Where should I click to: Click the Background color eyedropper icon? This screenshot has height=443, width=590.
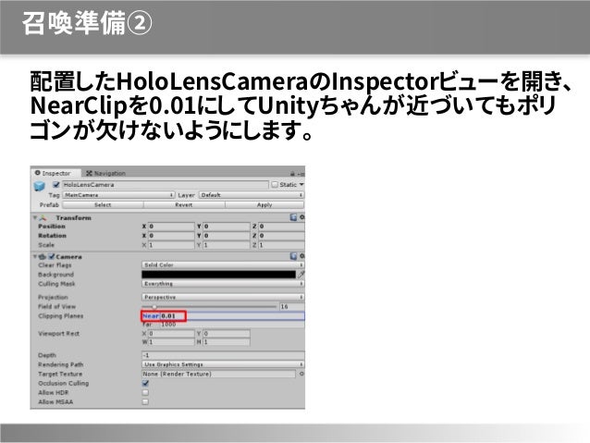301,275
